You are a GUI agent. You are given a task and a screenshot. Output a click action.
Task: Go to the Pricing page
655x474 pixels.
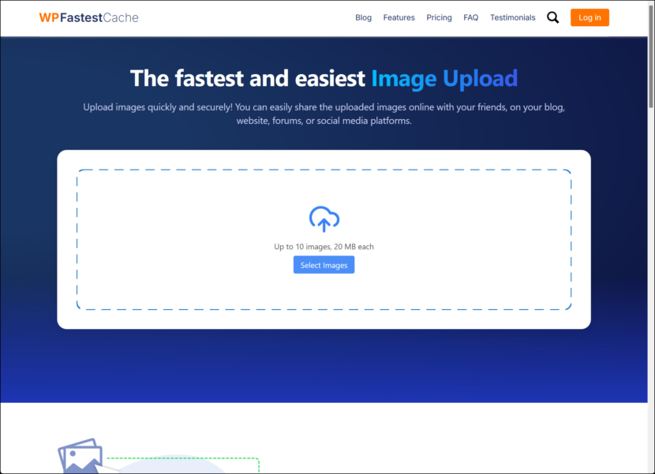point(439,17)
